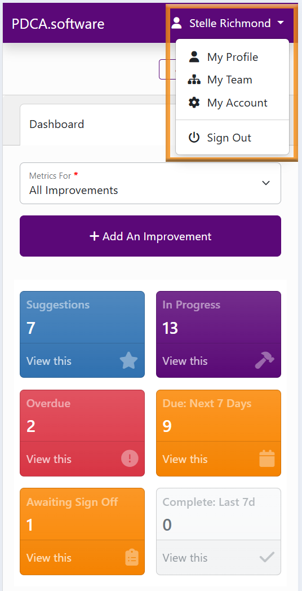Open My Profile menu entry

pos(232,58)
